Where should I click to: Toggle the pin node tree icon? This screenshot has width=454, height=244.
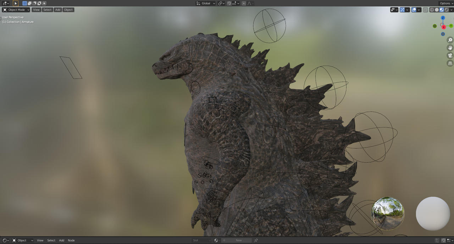[x=256, y=240]
